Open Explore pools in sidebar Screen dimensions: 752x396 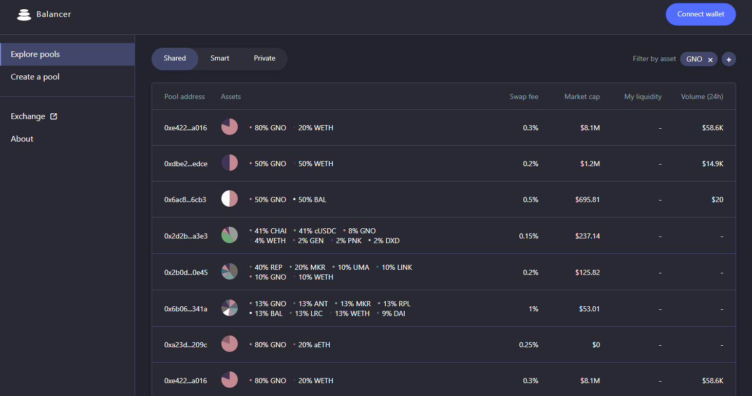[35, 54]
